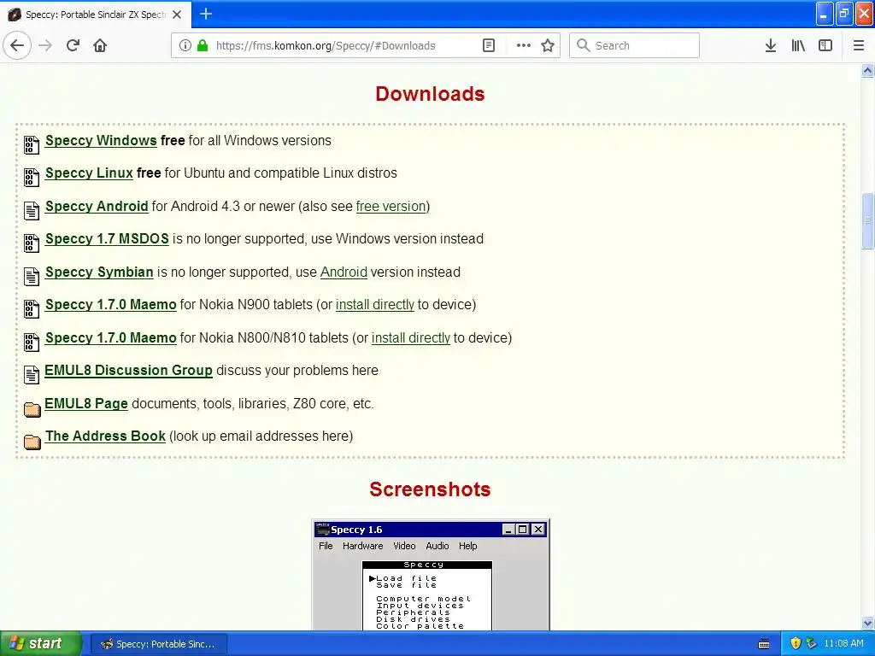Image resolution: width=875 pixels, height=656 pixels.
Task: Click the folder icon beside EMUL8 Page
Action: click(x=32, y=409)
